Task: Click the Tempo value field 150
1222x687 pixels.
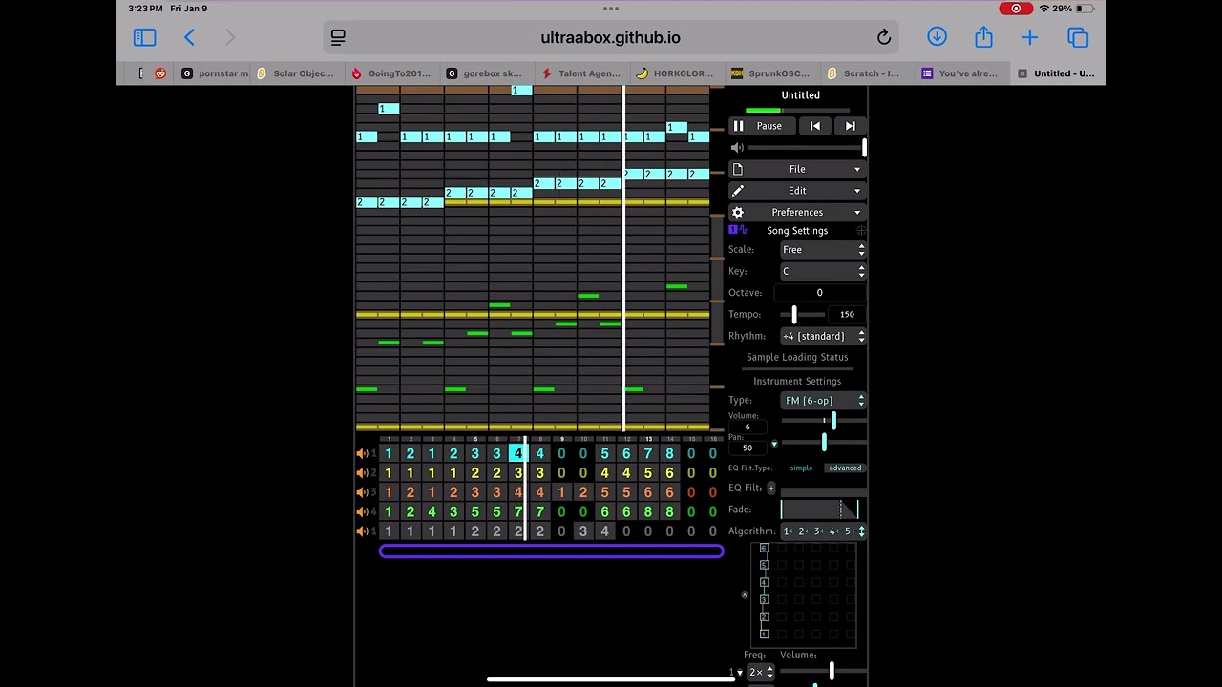Action: point(847,314)
